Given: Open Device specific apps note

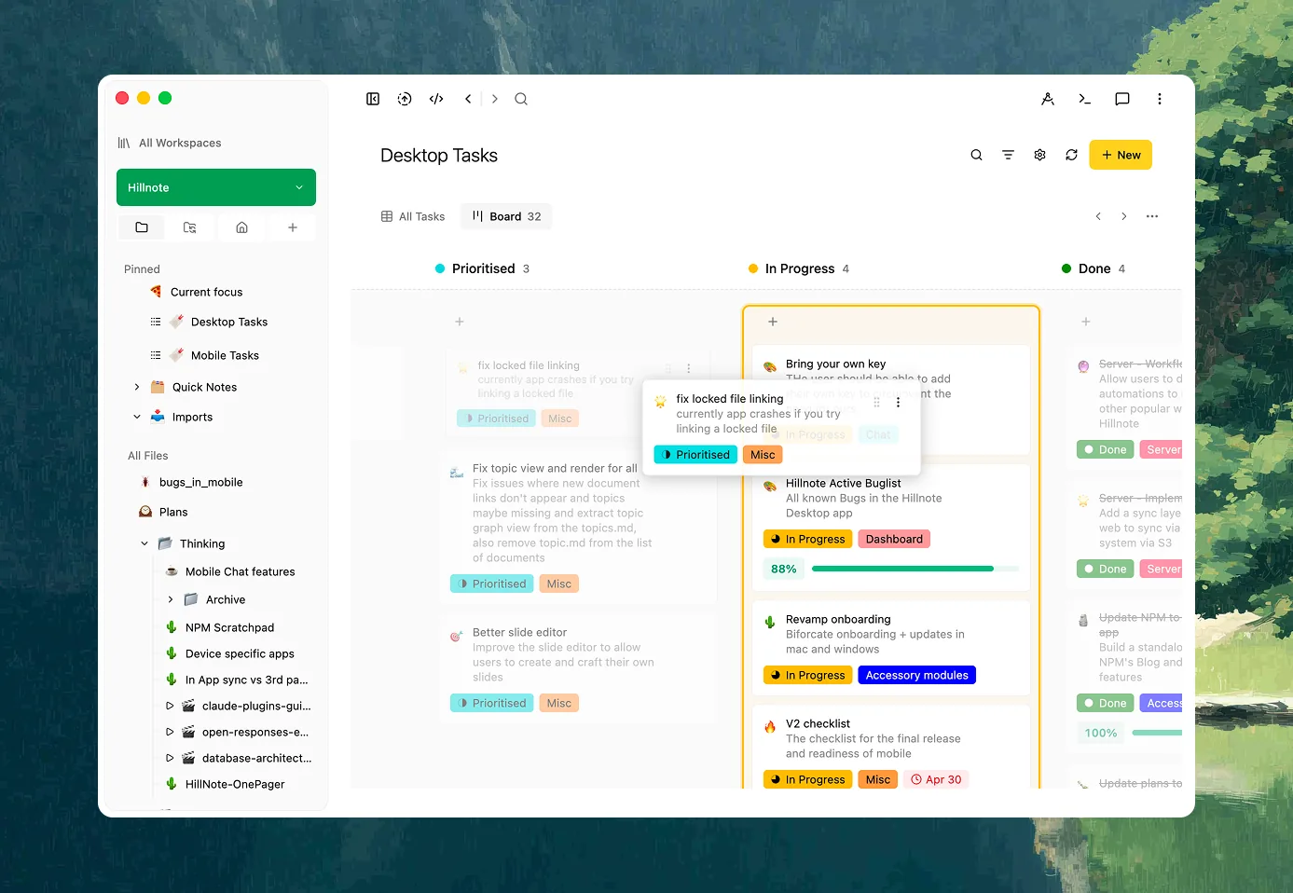Looking at the screenshot, I should pos(240,653).
